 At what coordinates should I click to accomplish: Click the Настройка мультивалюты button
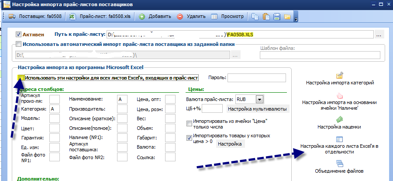[258, 109]
